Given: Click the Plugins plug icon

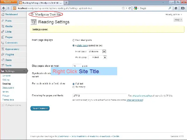Looking at the screenshot, I should tap(3, 55).
